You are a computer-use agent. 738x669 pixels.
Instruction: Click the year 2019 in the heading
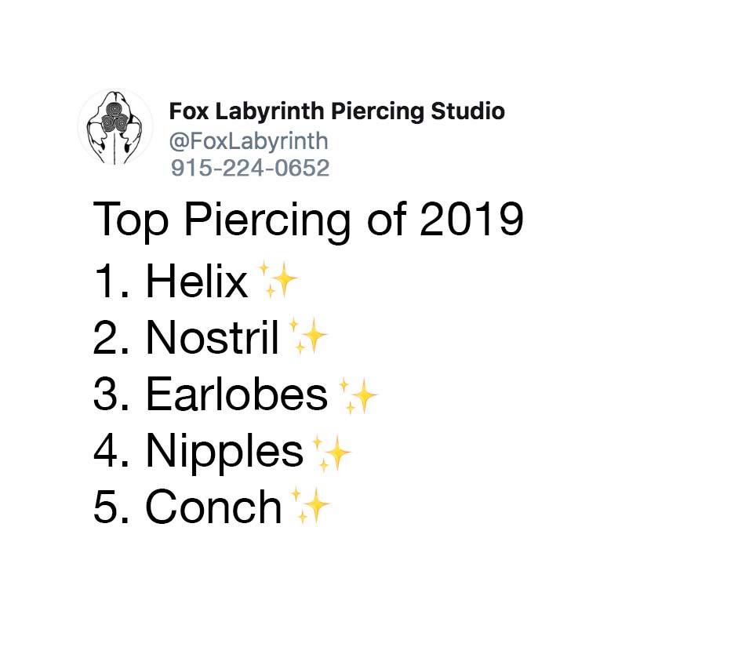(x=471, y=220)
